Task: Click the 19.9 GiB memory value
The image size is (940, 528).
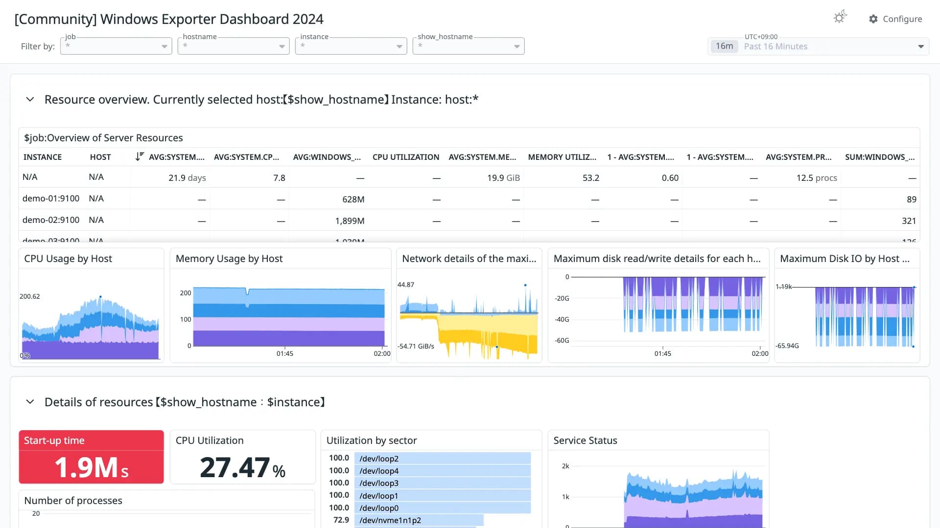Action: coord(503,178)
